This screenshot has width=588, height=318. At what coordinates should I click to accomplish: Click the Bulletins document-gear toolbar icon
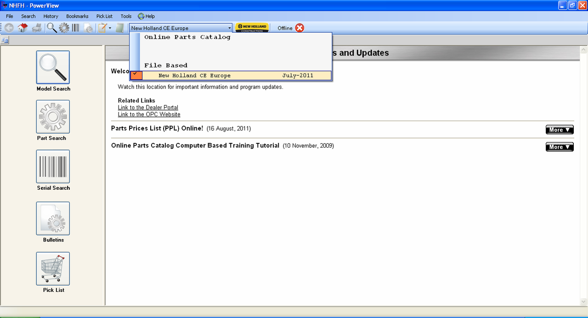(88, 28)
